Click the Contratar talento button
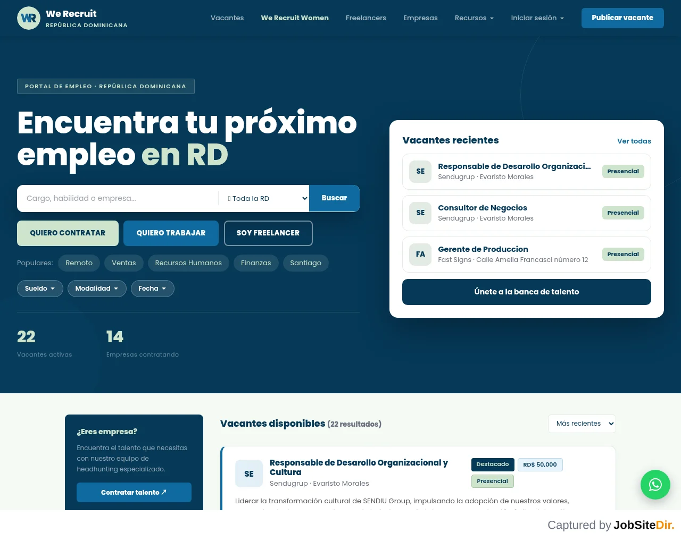This screenshot has height=541, width=681. coord(134,493)
